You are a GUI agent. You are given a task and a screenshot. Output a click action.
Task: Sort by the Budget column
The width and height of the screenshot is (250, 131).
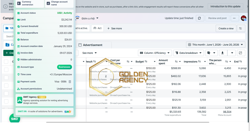[x=146, y=61]
